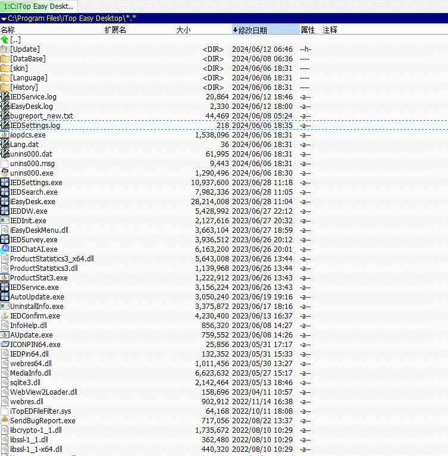The image size is (448, 456).
Task: Select file name IEDPin64.dll
Action: (29, 354)
